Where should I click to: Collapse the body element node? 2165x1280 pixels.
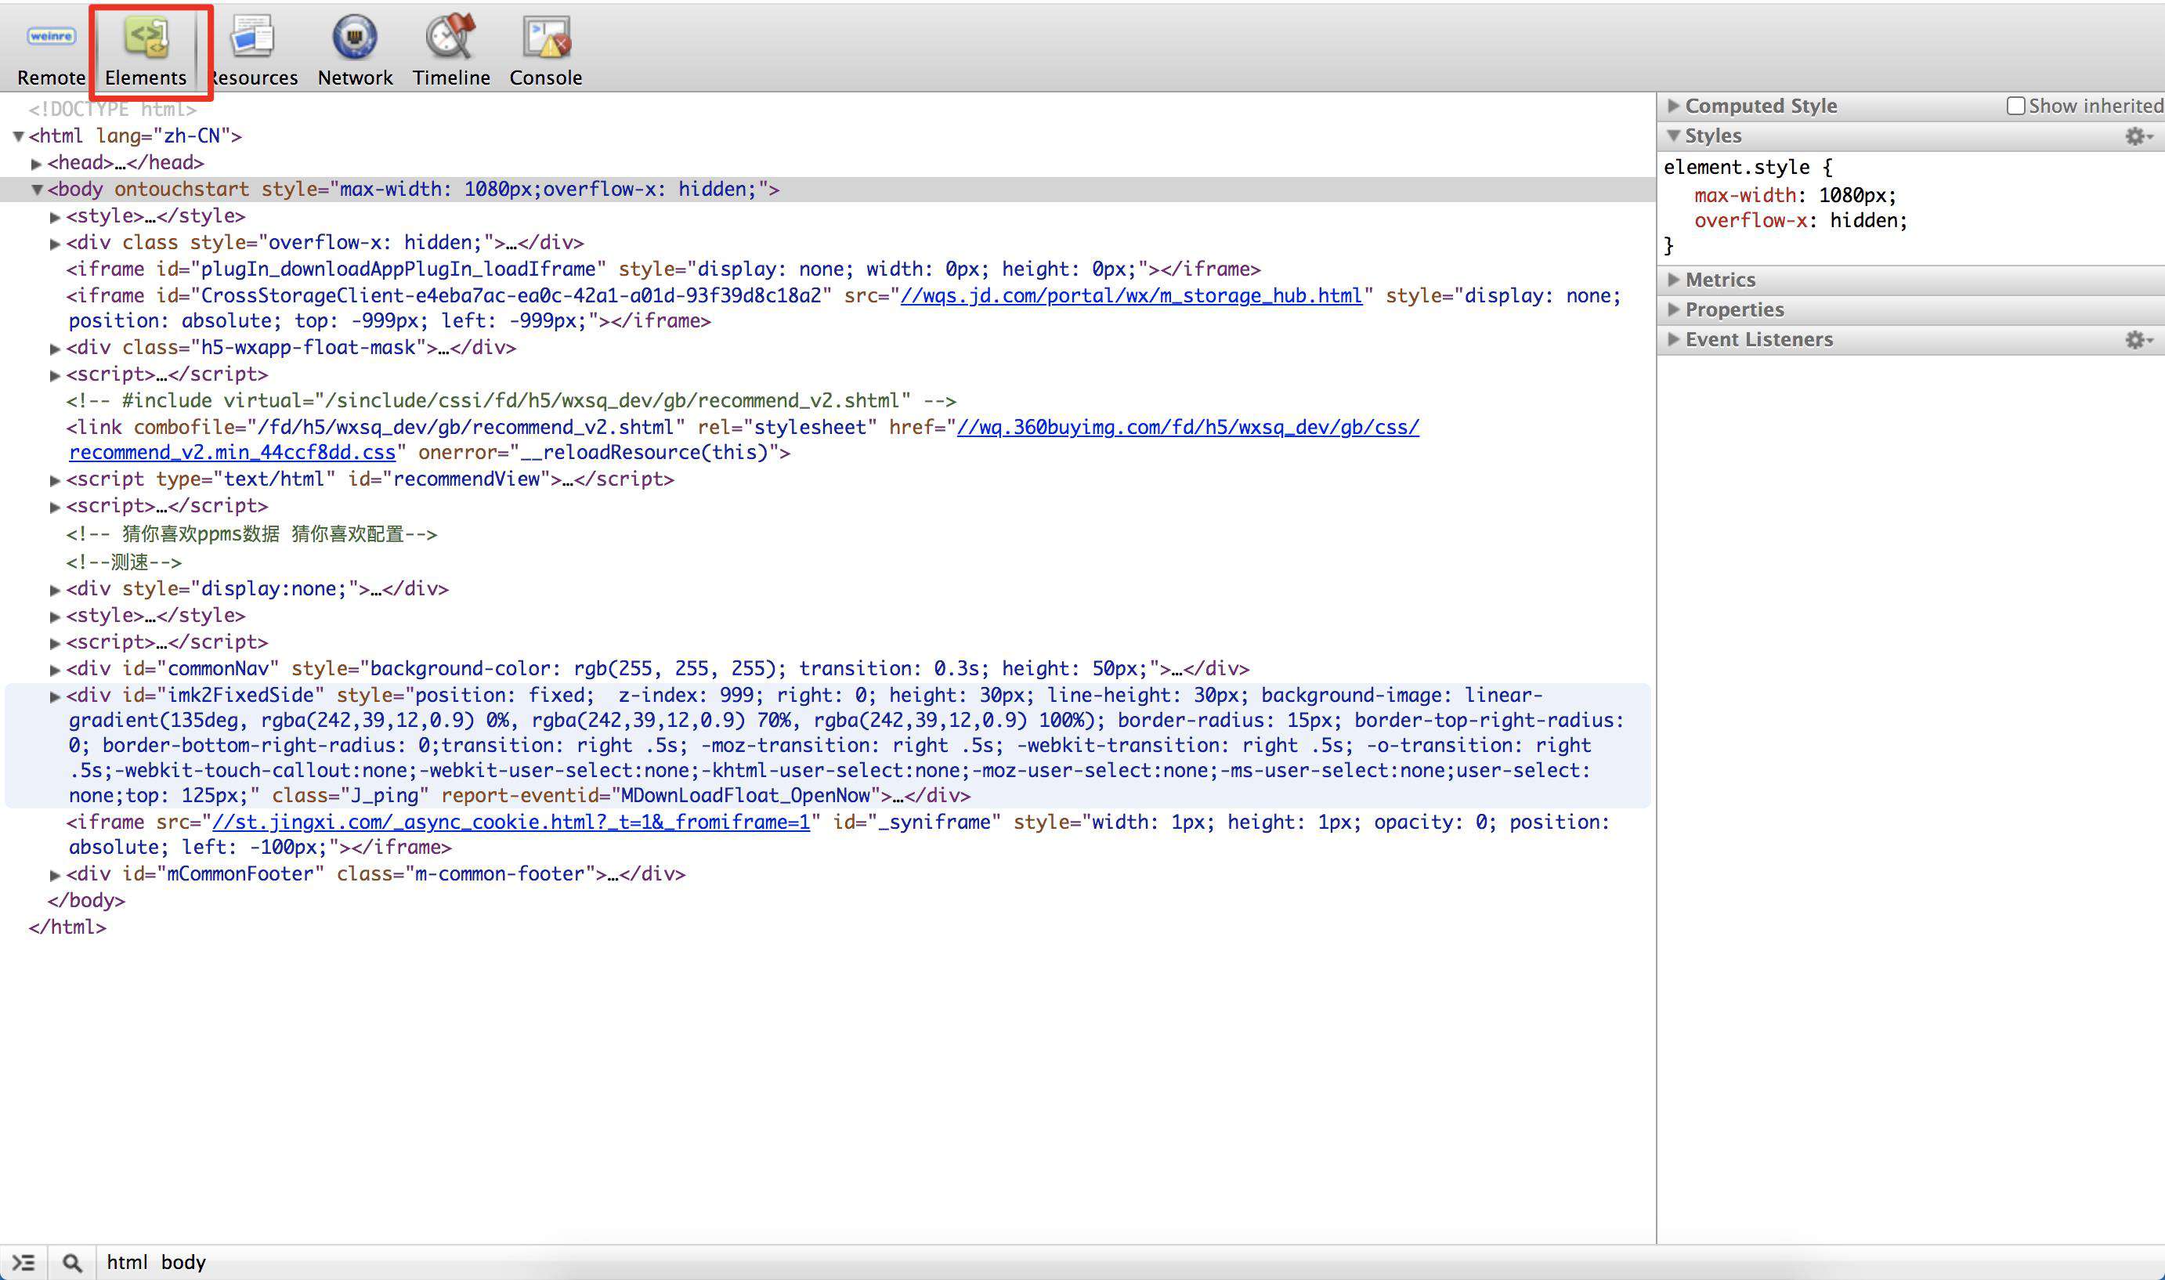pyautogui.click(x=36, y=190)
